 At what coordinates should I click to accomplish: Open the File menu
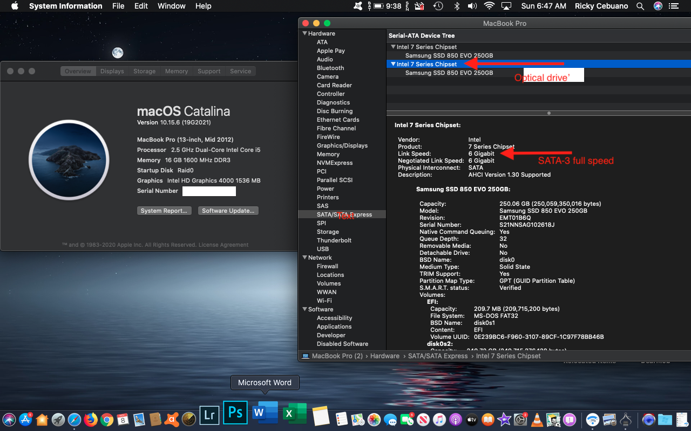(x=118, y=6)
